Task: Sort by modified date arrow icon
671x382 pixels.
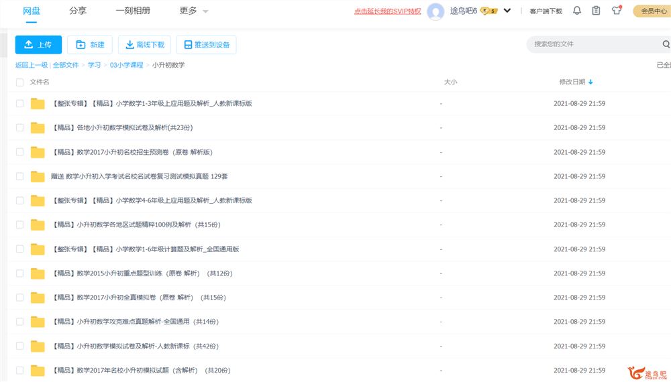Action: [x=590, y=82]
